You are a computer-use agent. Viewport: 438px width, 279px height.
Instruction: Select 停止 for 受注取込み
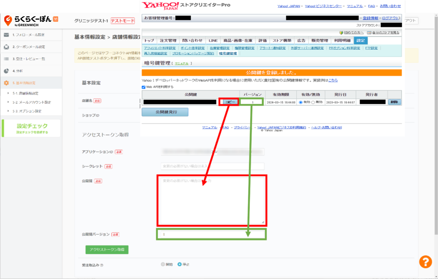pos(179,264)
